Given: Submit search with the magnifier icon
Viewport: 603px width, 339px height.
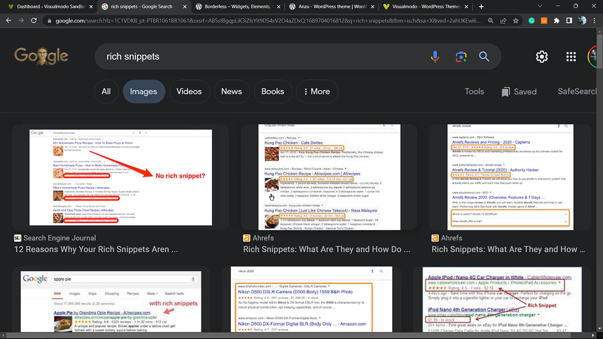Looking at the screenshot, I should [x=484, y=56].
